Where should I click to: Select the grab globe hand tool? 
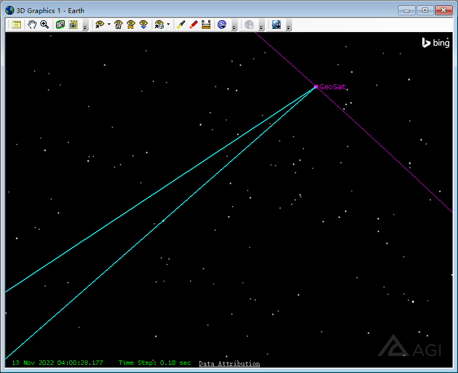point(32,24)
